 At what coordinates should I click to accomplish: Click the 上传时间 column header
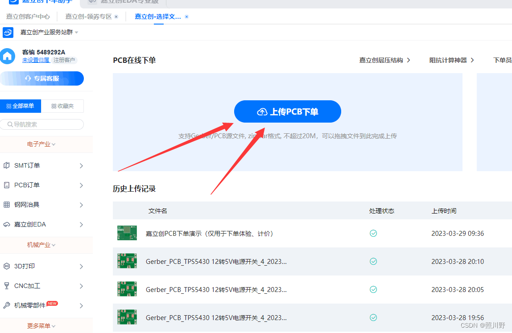[x=444, y=211]
